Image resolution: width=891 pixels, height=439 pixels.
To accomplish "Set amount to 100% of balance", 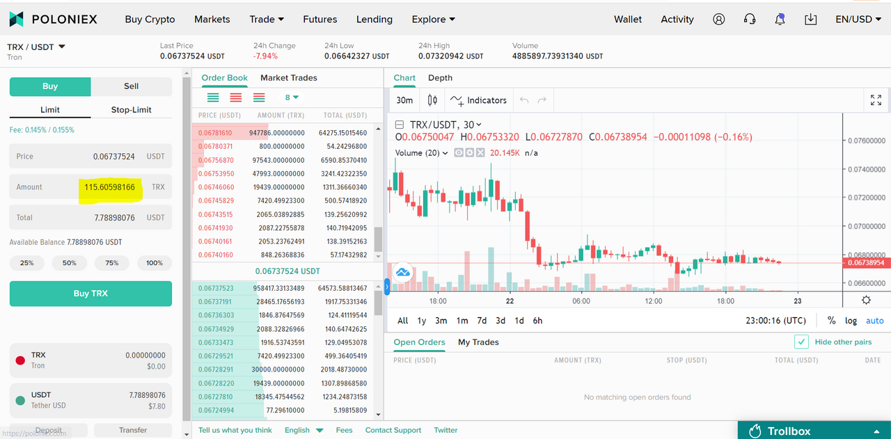I will pyautogui.click(x=155, y=263).
